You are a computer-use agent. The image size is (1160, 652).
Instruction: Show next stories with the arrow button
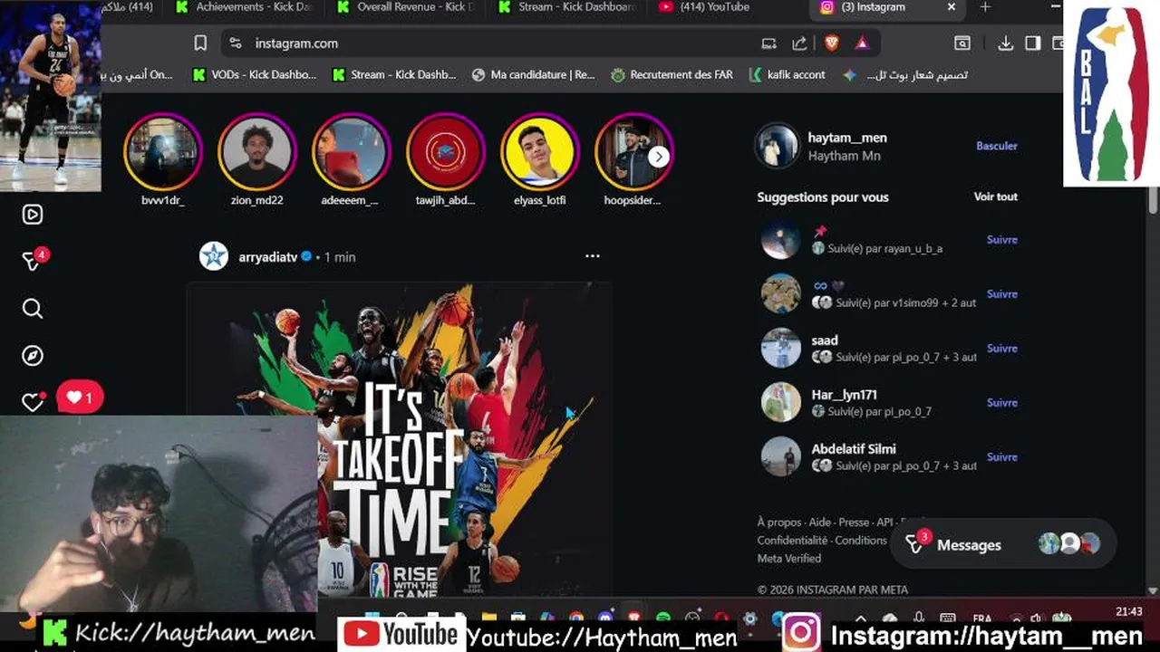point(659,157)
